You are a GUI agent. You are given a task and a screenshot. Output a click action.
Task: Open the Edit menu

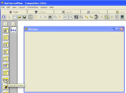coord(8,7)
